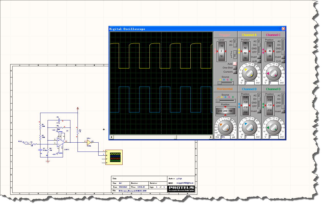
Task: Select resistor R5 in the schematic
Action: (78, 132)
